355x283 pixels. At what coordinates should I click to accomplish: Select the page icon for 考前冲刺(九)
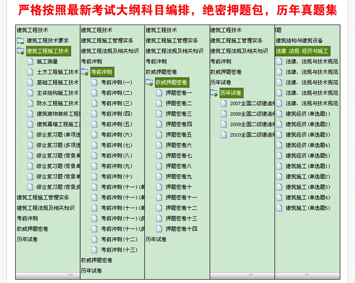(x=94, y=166)
